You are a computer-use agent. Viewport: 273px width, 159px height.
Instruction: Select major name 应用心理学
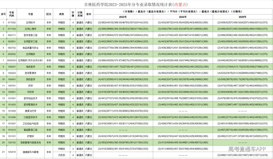point(31,29)
